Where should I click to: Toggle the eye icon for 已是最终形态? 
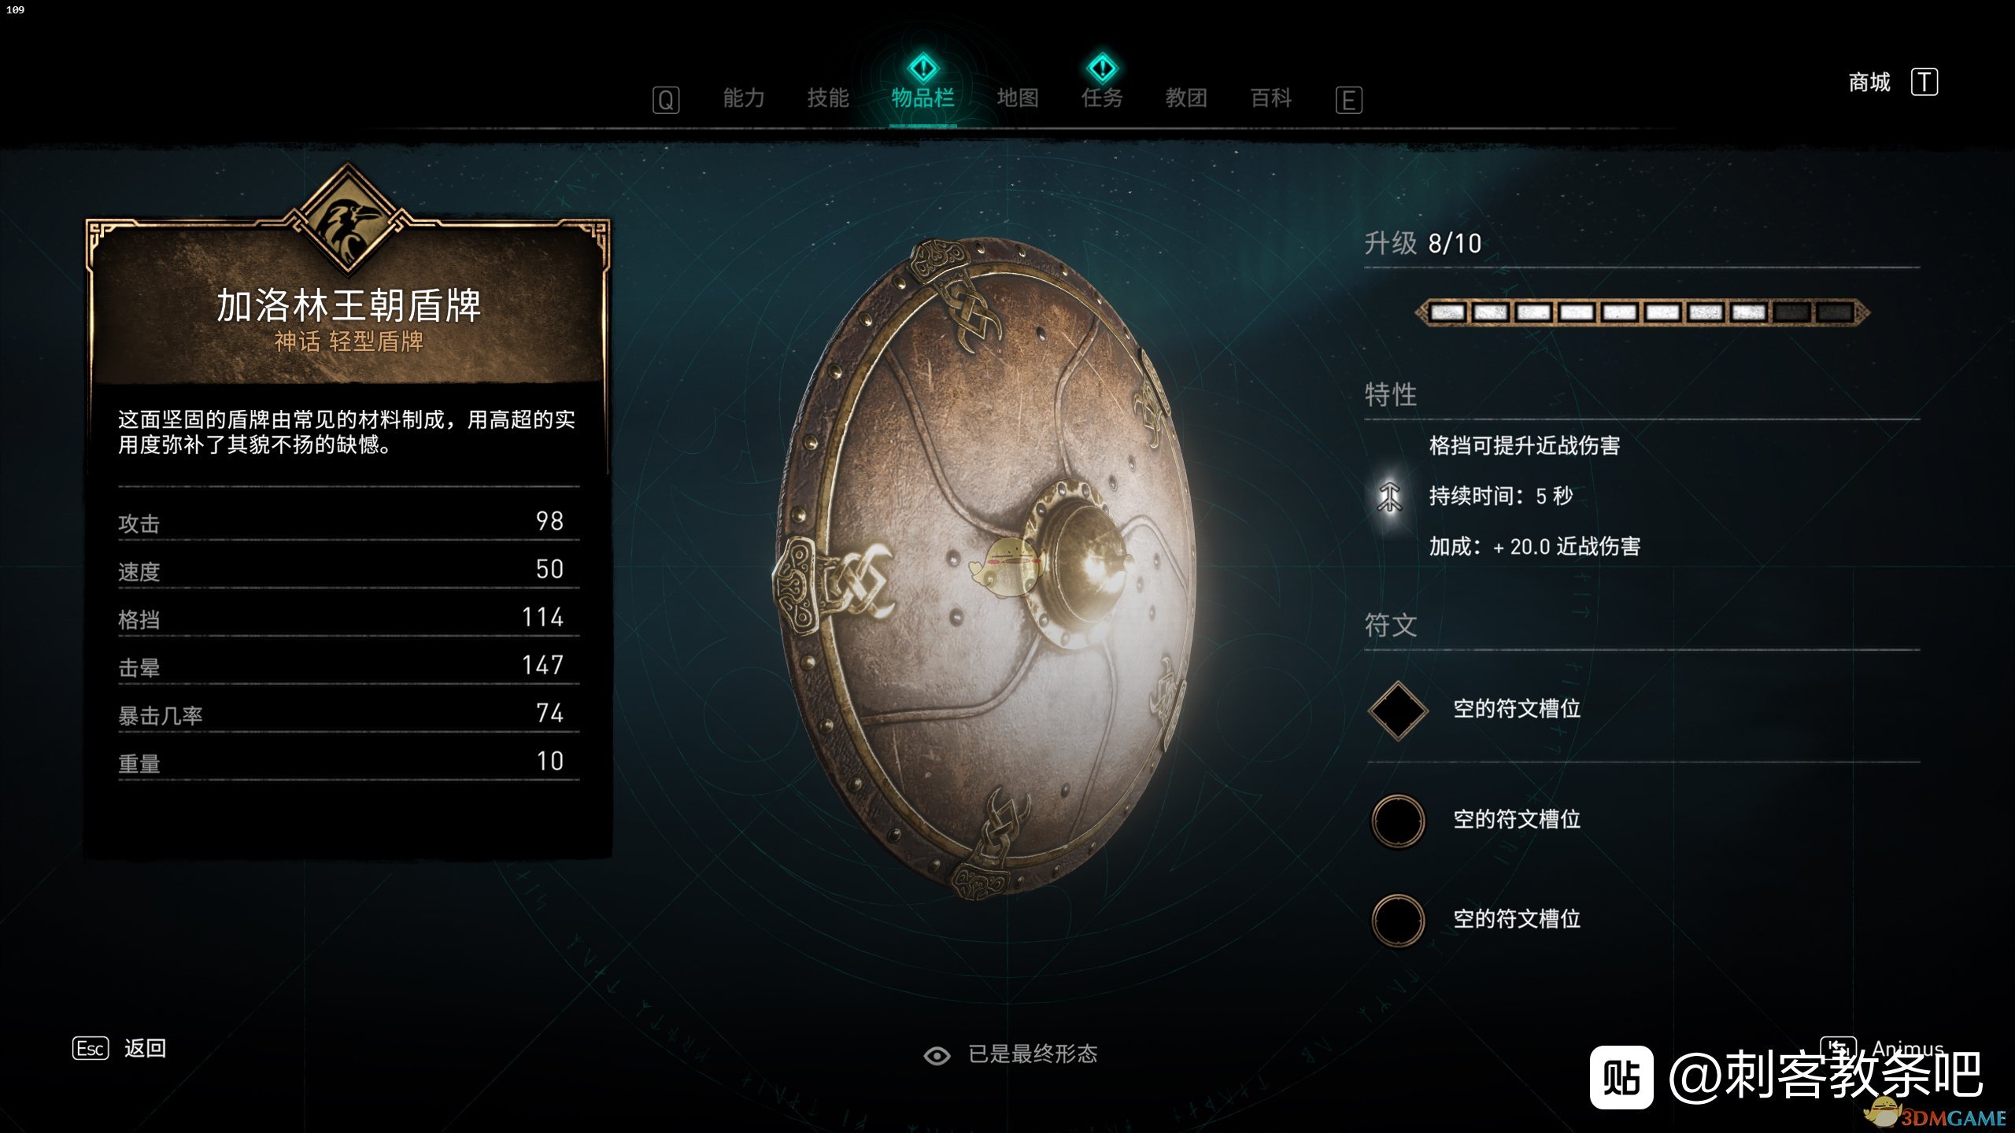tap(937, 1055)
